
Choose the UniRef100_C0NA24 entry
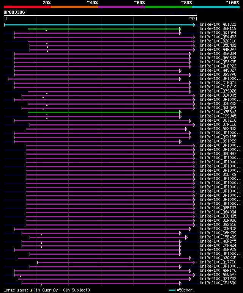218,245
